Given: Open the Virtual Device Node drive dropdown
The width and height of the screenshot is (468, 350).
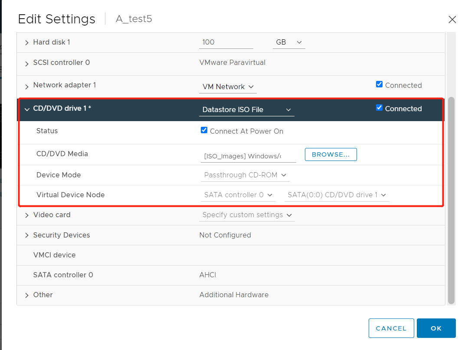Looking at the screenshot, I should 337,195.
